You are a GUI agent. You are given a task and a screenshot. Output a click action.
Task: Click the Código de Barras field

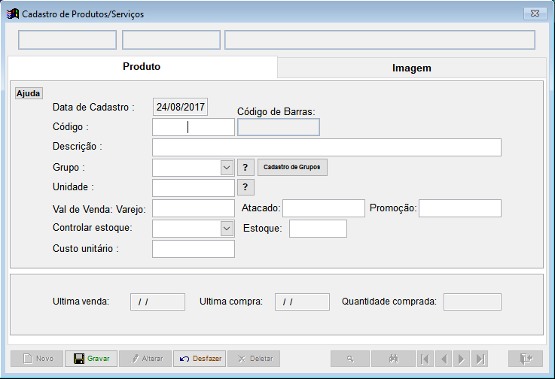[x=279, y=127]
